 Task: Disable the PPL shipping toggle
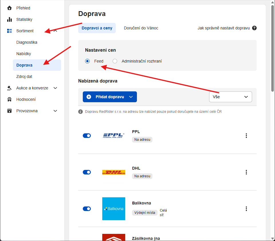point(87,136)
